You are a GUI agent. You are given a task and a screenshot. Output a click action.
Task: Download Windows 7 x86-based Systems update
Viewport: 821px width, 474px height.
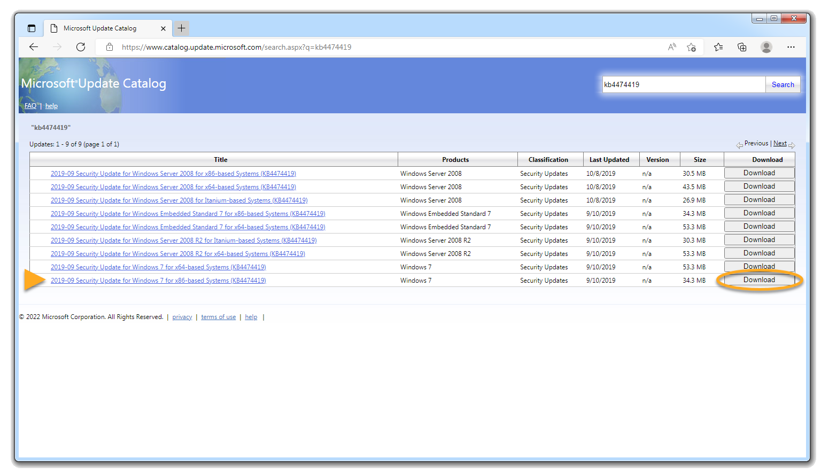point(759,280)
